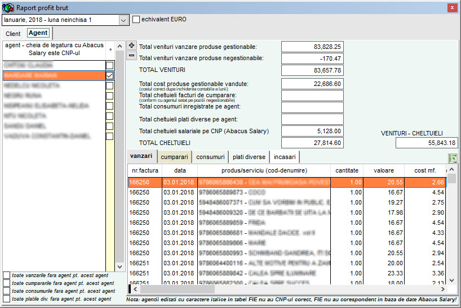461x308 pixels.
Task: Click the cost mf. column header
Action: tap(425, 170)
